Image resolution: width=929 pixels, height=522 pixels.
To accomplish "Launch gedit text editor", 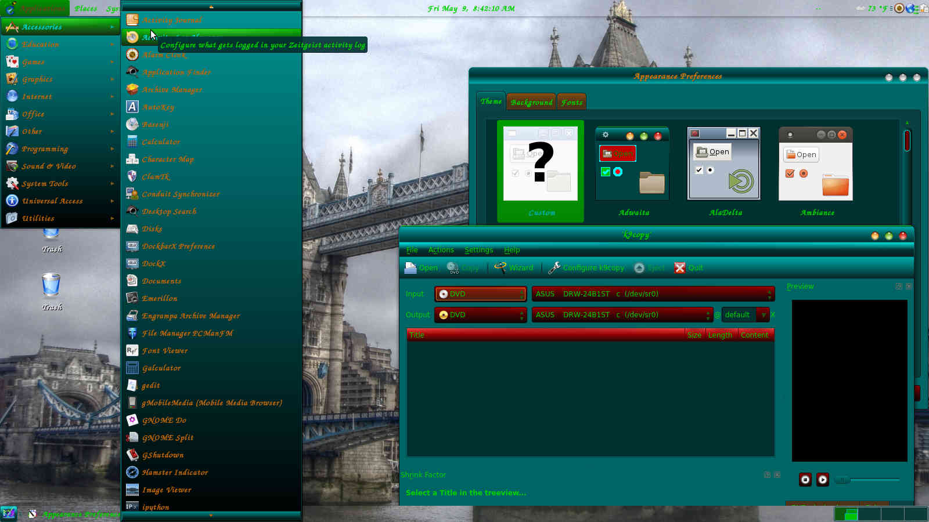I will pyautogui.click(x=211, y=385).
